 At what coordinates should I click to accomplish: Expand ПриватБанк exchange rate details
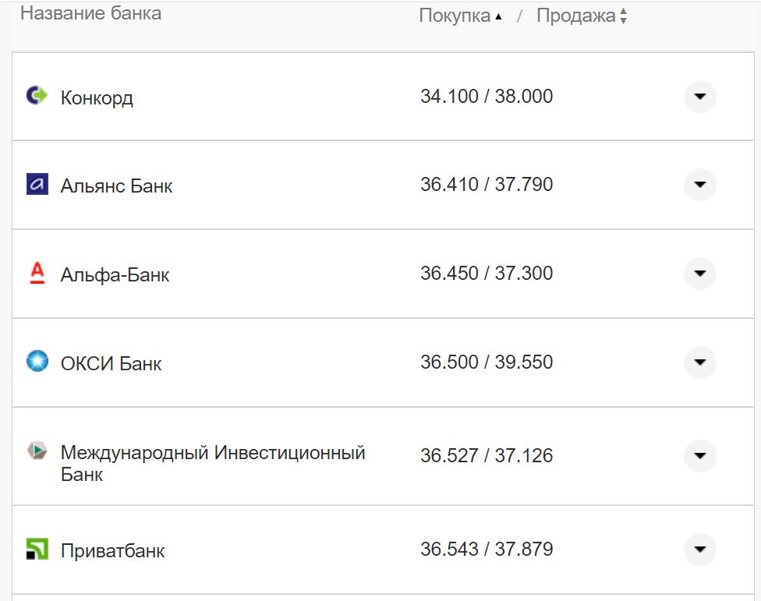pos(699,550)
